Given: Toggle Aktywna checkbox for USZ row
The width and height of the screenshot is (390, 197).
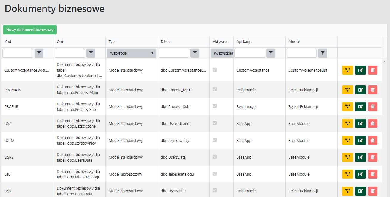Looking at the screenshot, I should click(x=215, y=123).
